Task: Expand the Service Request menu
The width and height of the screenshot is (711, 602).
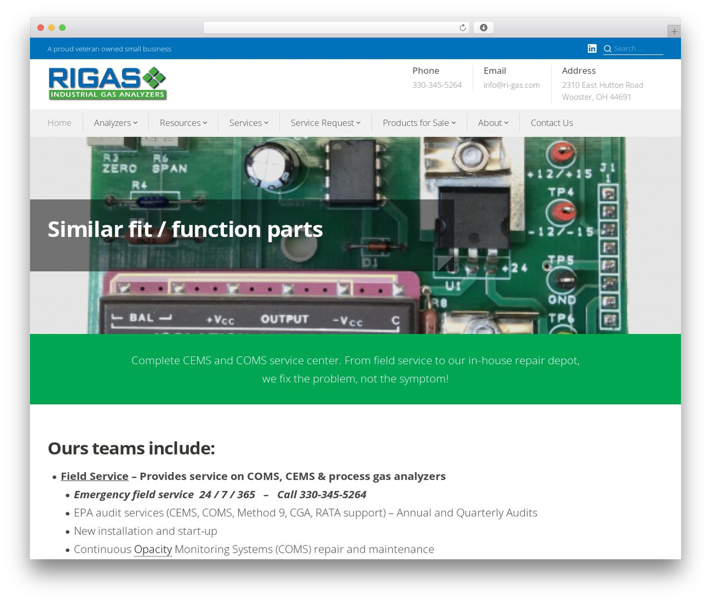Action: [326, 123]
